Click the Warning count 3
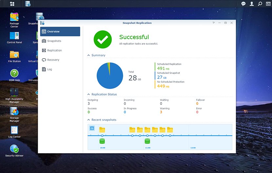 click(161, 112)
